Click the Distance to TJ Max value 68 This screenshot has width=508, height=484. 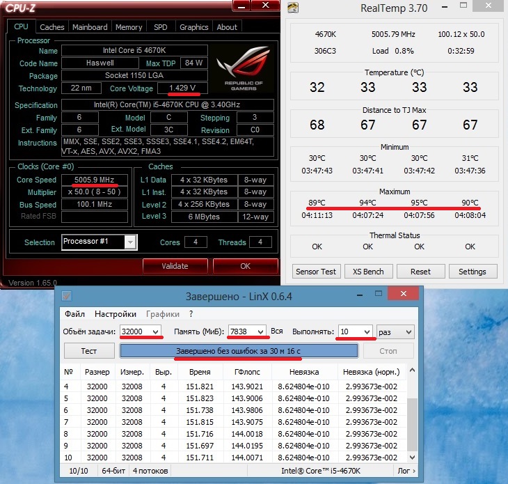(317, 125)
